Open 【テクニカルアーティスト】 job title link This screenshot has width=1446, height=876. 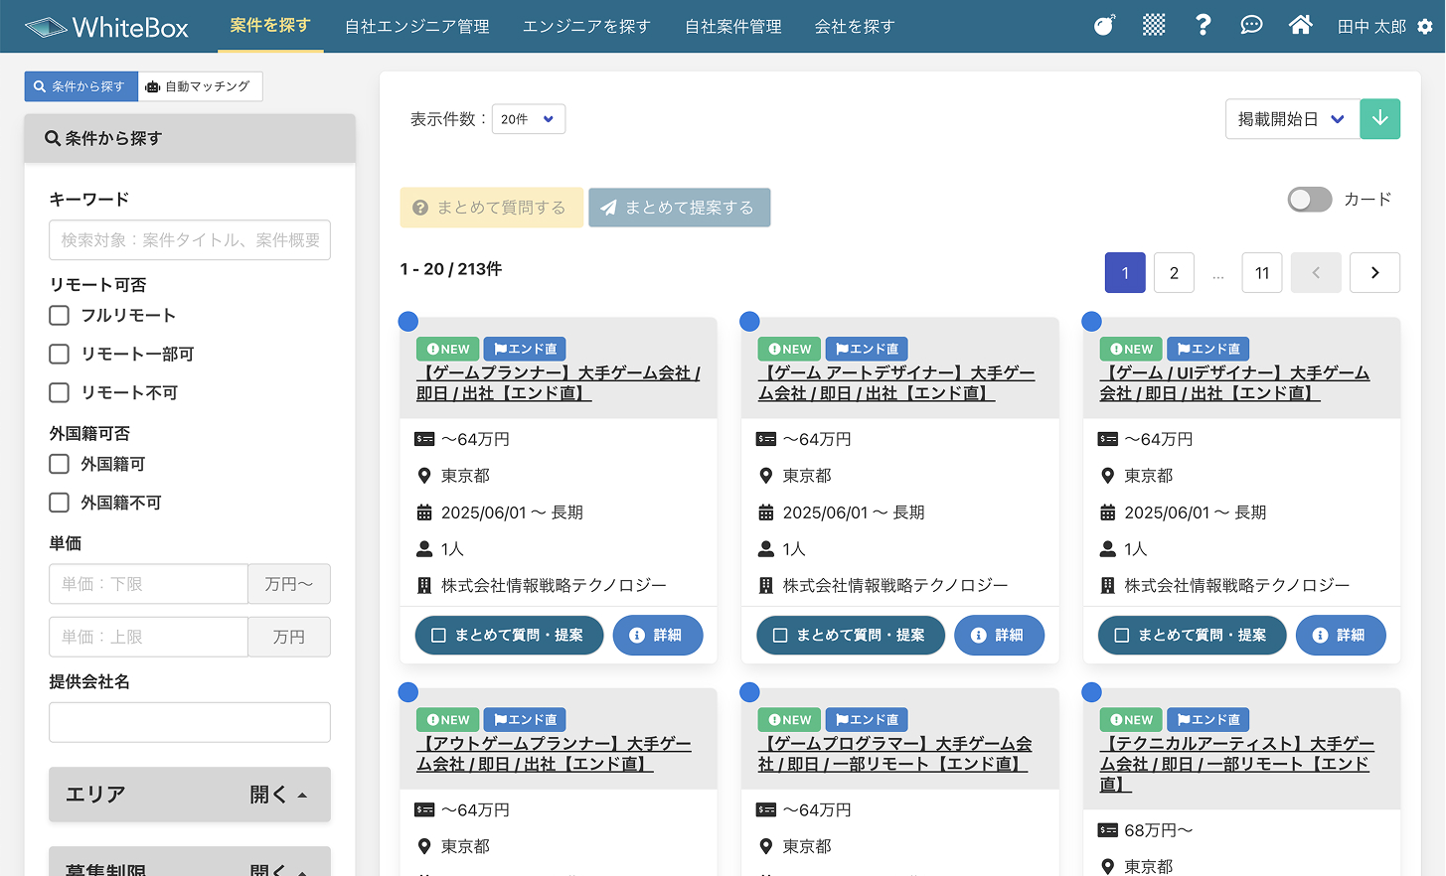click(1237, 764)
